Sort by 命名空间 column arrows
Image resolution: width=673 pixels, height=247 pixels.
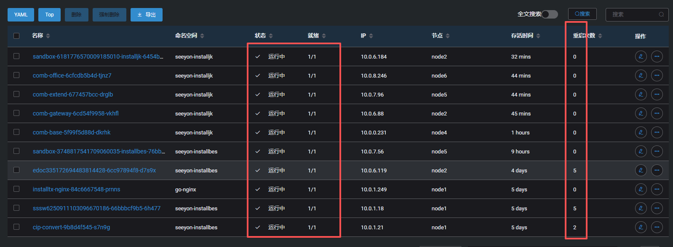202,36
